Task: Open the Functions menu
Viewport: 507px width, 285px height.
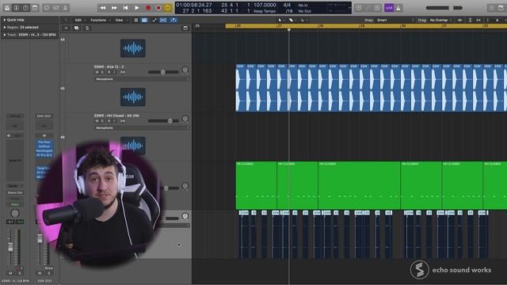Action: tap(98, 20)
